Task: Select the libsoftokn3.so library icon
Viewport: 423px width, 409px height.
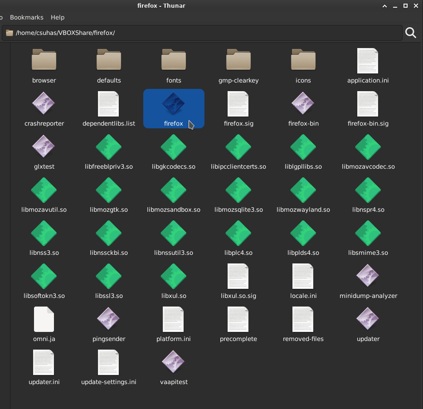Action: tap(44, 277)
